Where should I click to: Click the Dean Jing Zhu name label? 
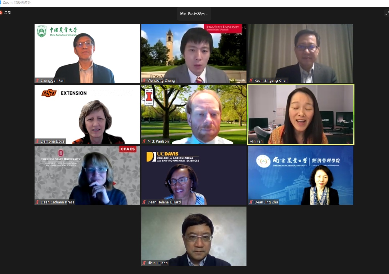tap(266, 202)
